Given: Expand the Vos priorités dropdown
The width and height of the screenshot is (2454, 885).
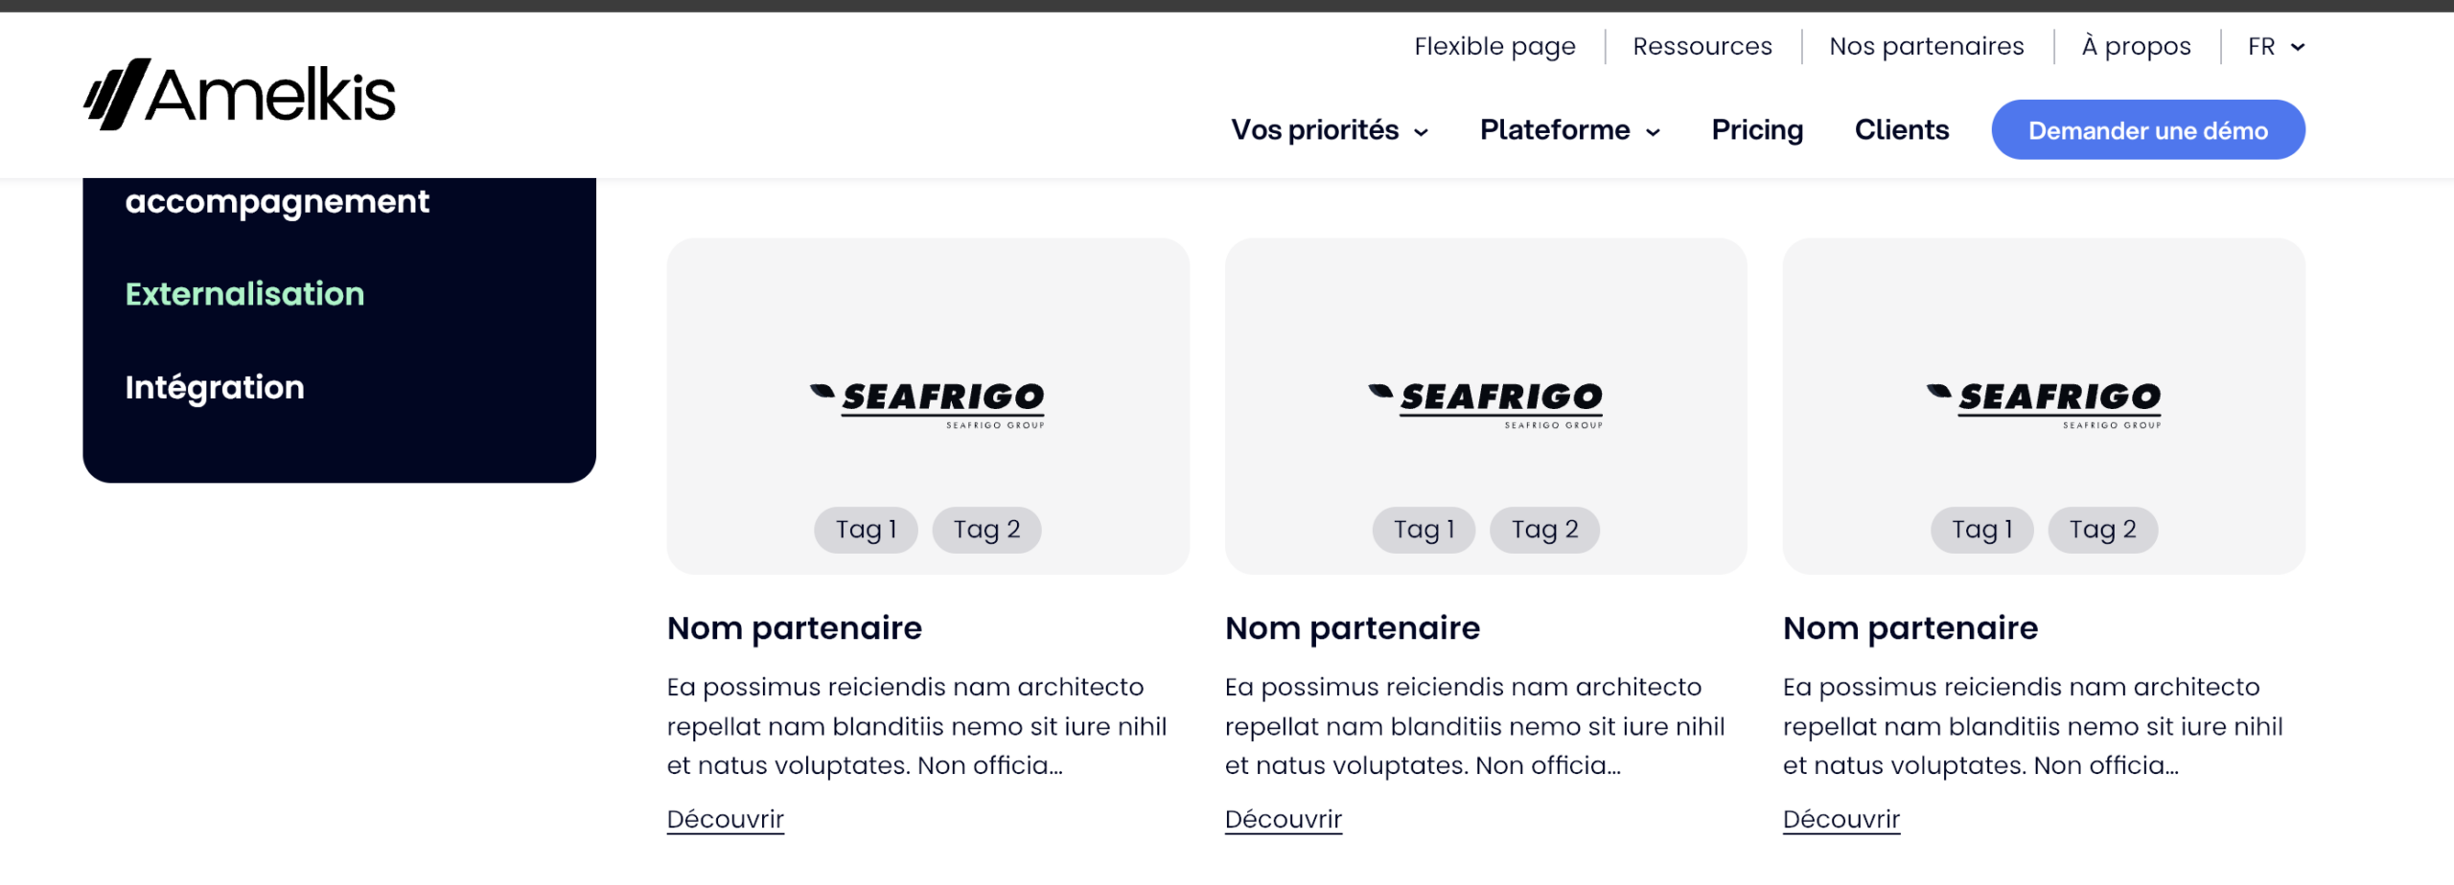Looking at the screenshot, I should pos(1330,130).
